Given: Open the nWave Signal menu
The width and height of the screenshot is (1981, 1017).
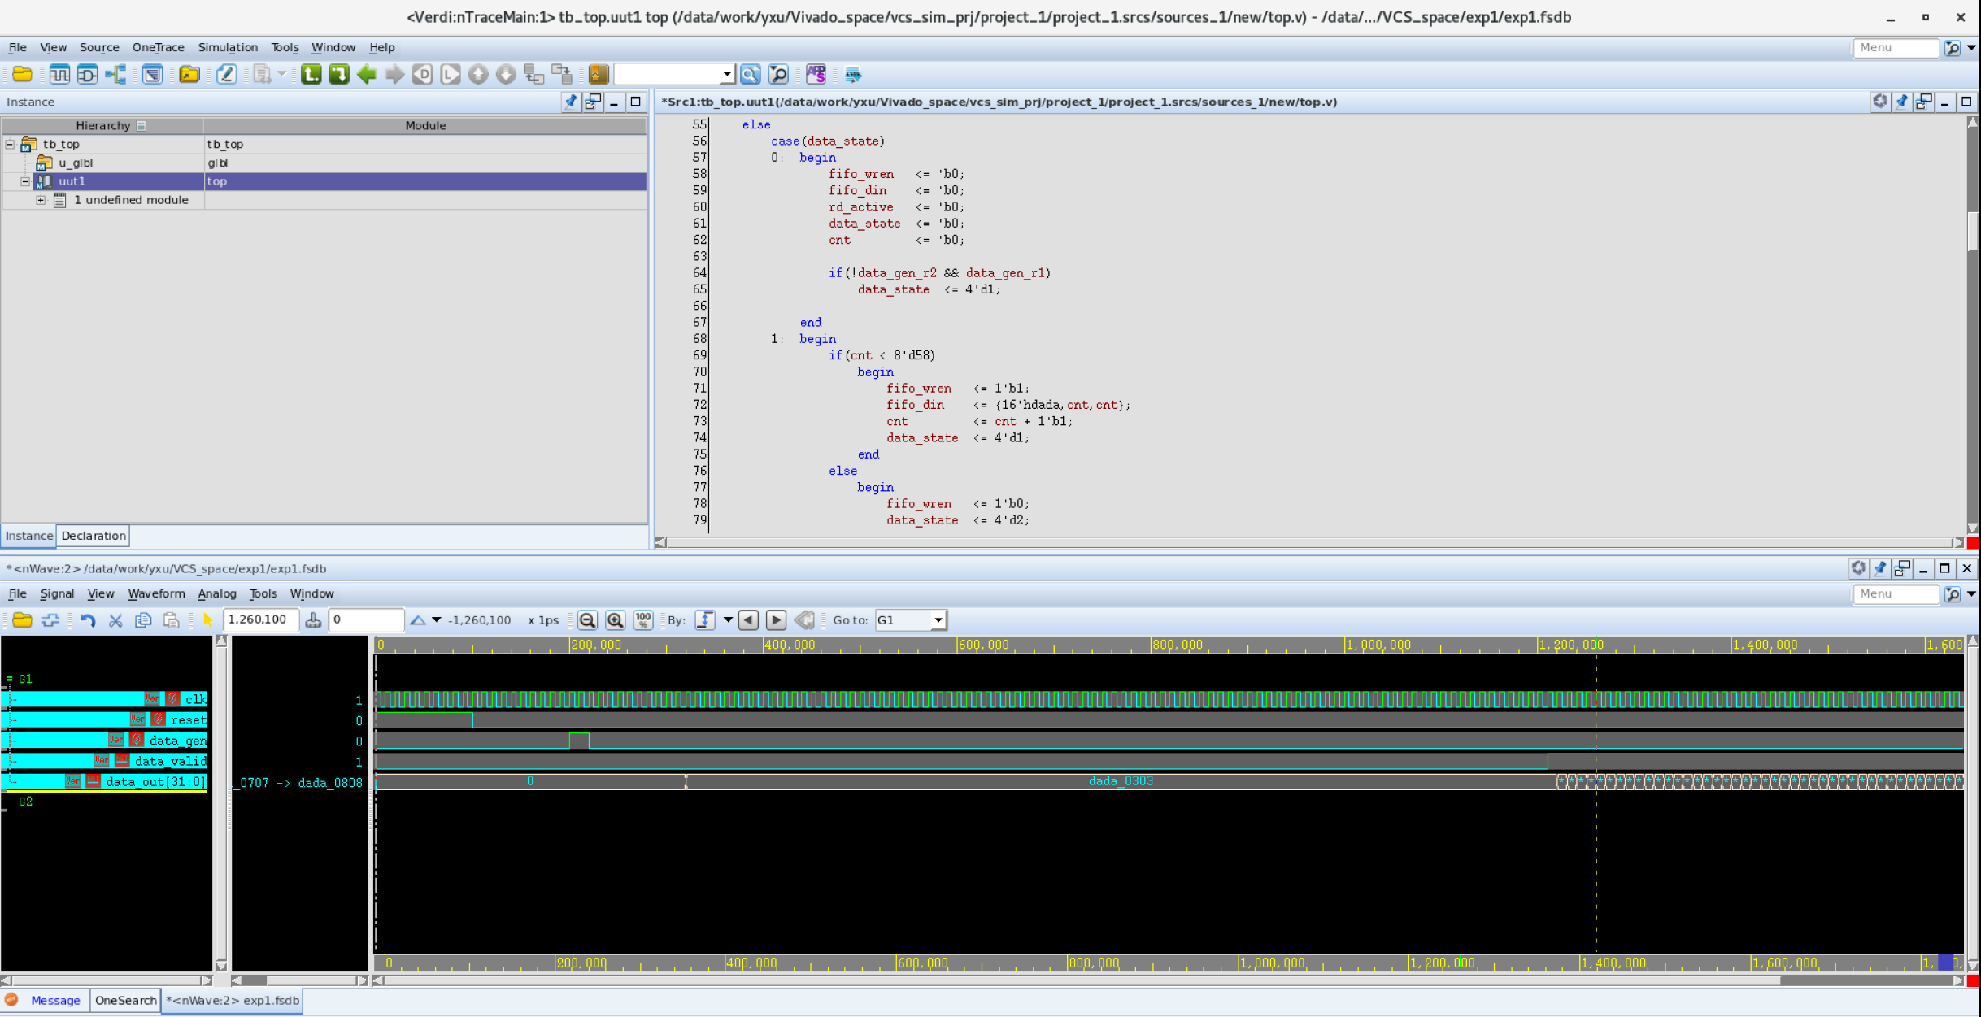Looking at the screenshot, I should click(57, 594).
